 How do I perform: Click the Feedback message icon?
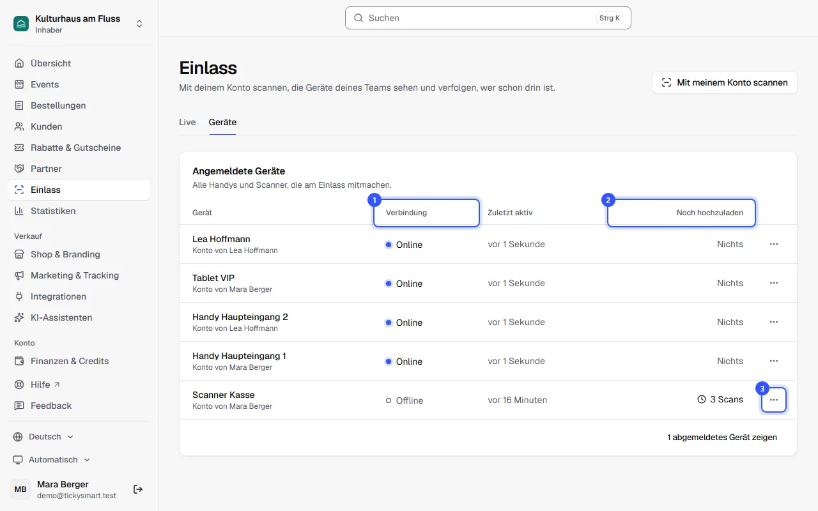tap(19, 406)
